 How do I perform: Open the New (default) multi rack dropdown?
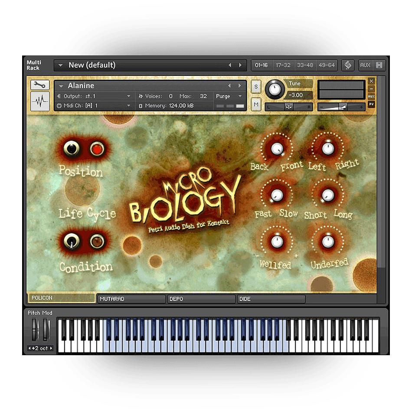click(x=61, y=65)
